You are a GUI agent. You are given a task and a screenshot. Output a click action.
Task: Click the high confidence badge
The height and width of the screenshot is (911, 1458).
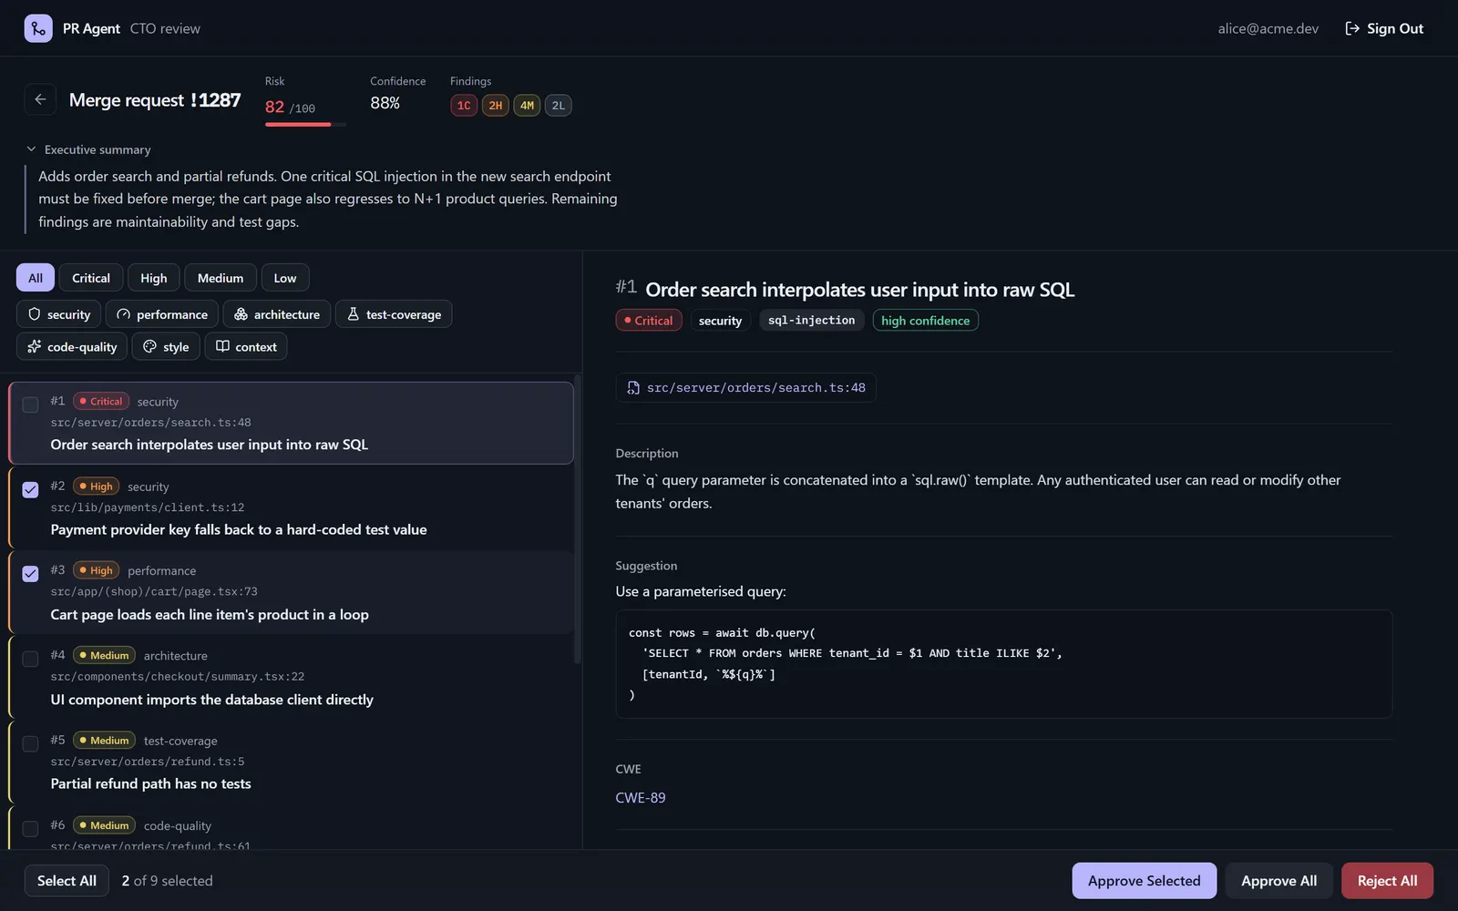(925, 321)
